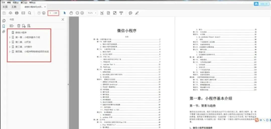Image resolution: width=271 pixels, height=129 pixels.
Task: Go to next page arrow
Action: tap(44, 13)
